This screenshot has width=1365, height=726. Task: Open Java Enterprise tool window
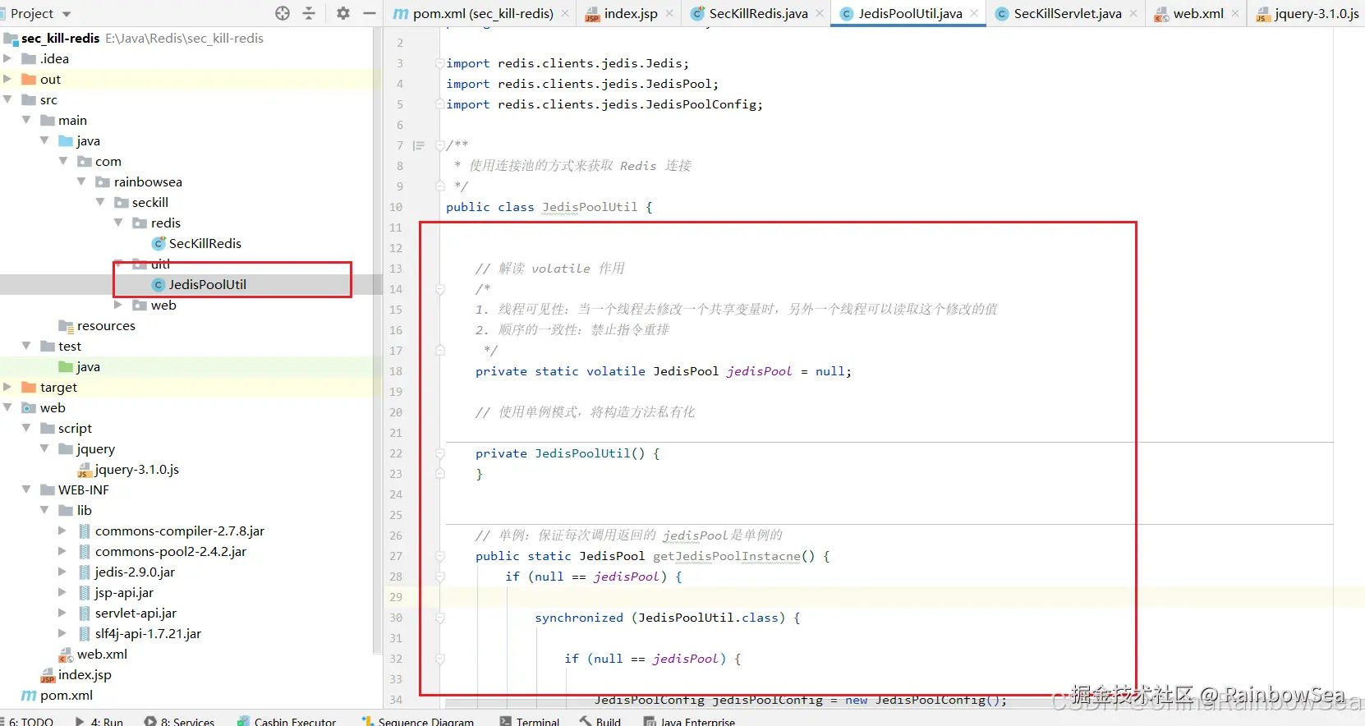click(689, 720)
